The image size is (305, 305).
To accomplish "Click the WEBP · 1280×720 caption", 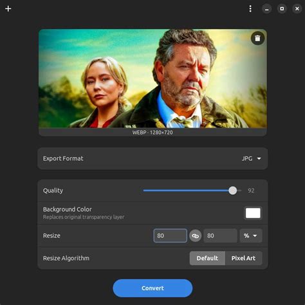I will pos(152,133).
